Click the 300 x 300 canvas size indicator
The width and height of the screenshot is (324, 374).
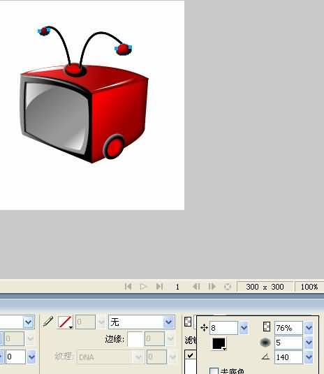point(265,287)
